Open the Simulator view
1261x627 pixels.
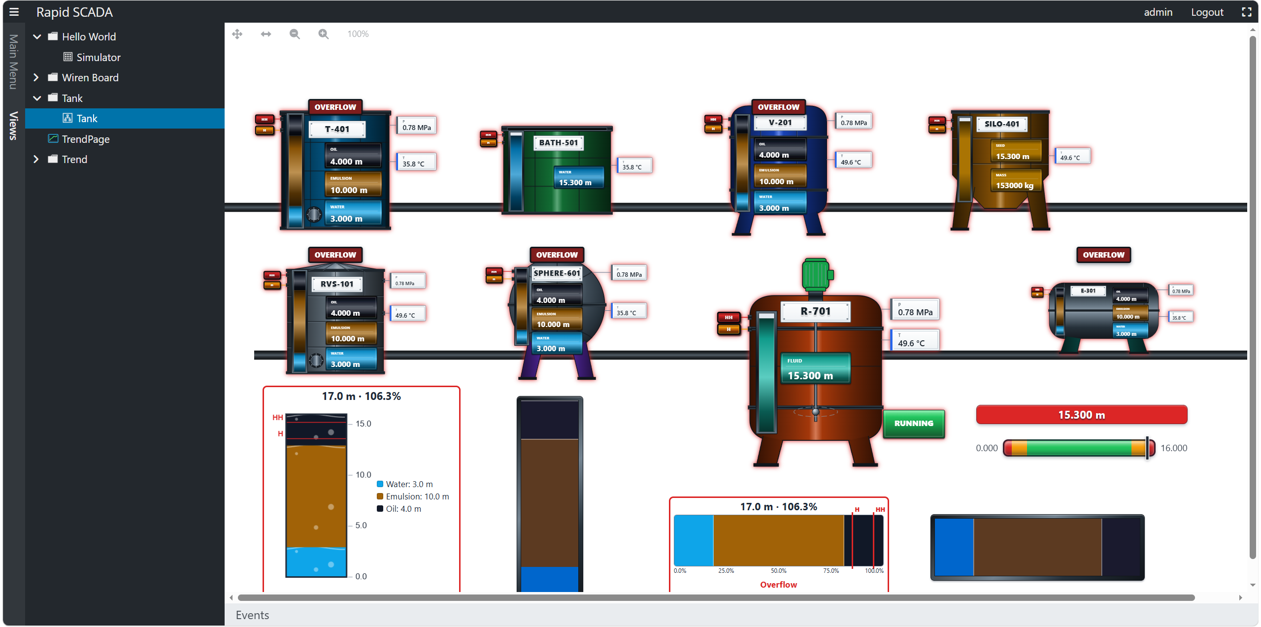(x=99, y=57)
